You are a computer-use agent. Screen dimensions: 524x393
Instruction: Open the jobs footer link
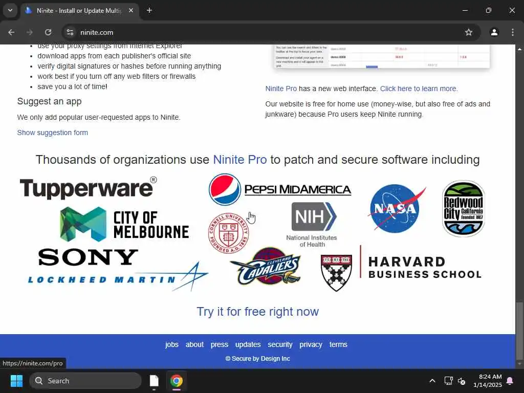click(172, 344)
